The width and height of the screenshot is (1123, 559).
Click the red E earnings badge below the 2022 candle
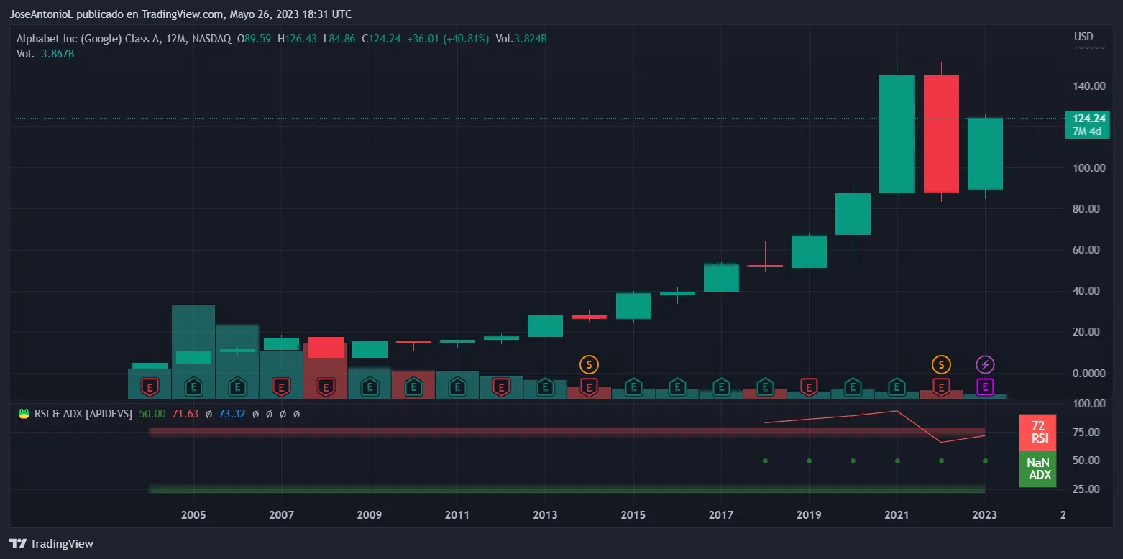(942, 387)
